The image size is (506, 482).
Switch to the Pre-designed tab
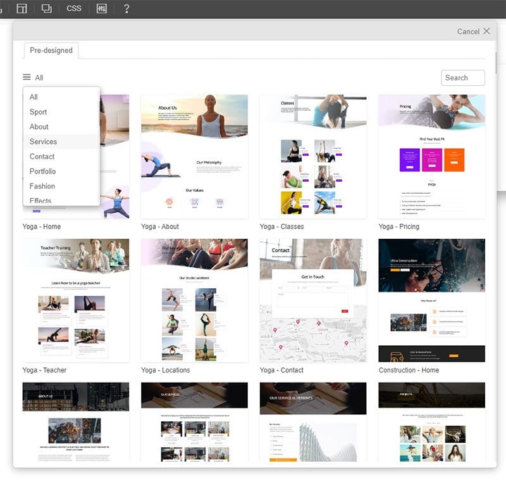coord(51,51)
